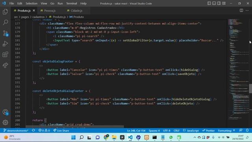Change end of line sequence CRLF
252x142 pixels.
coord(176,131)
